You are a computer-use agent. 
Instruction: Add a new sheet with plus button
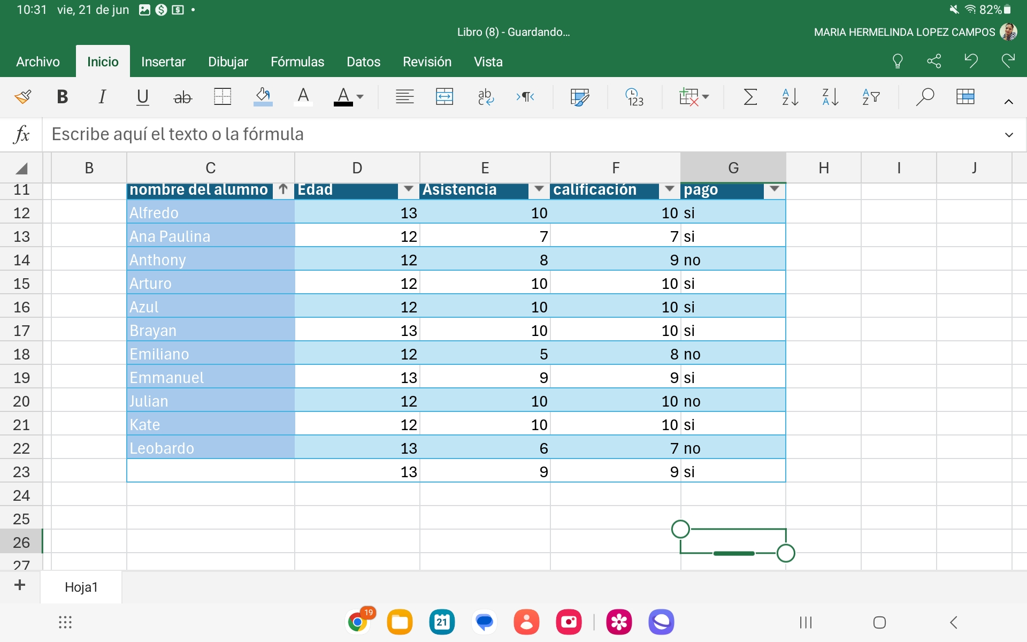(x=20, y=585)
